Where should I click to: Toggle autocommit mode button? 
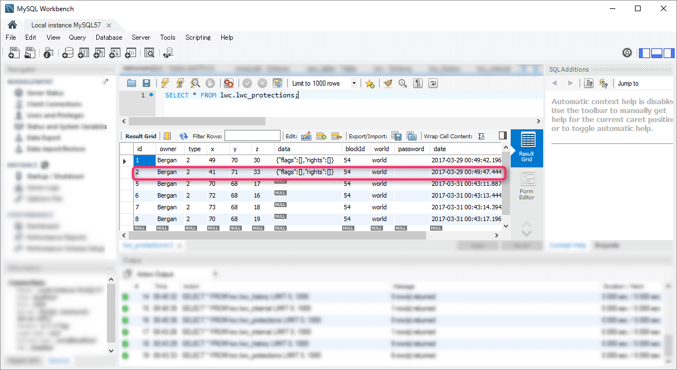pos(277,83)
